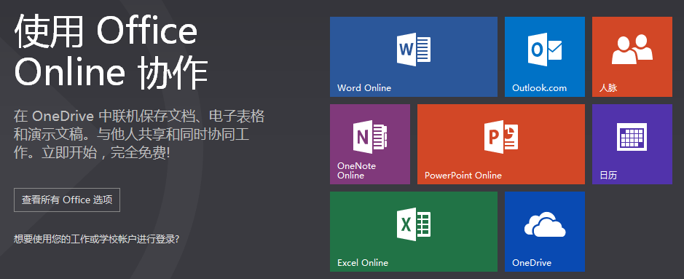
Task: Open the OneNote notebook icon
Action: pos(370,137)
